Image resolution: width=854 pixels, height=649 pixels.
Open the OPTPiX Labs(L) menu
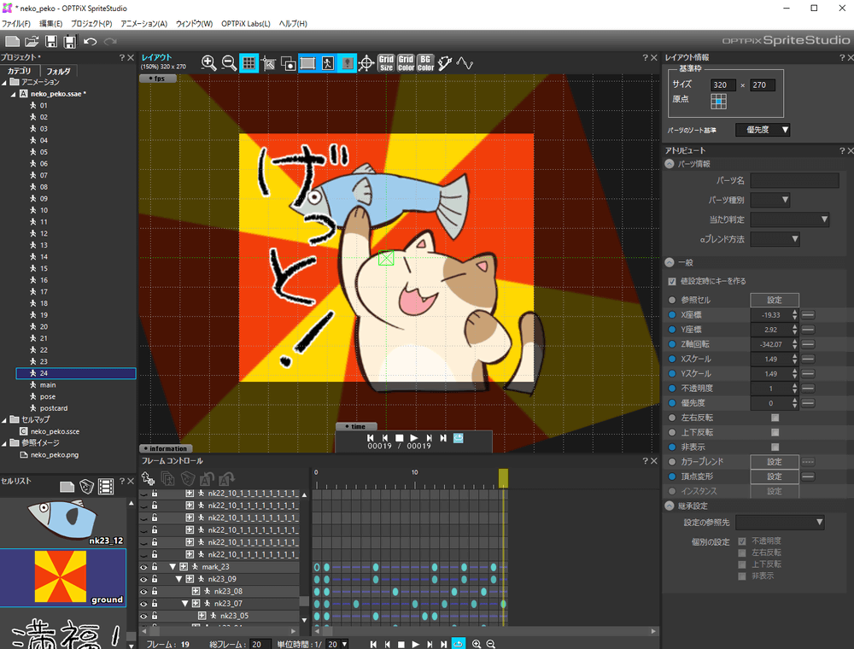coord(246,24)
